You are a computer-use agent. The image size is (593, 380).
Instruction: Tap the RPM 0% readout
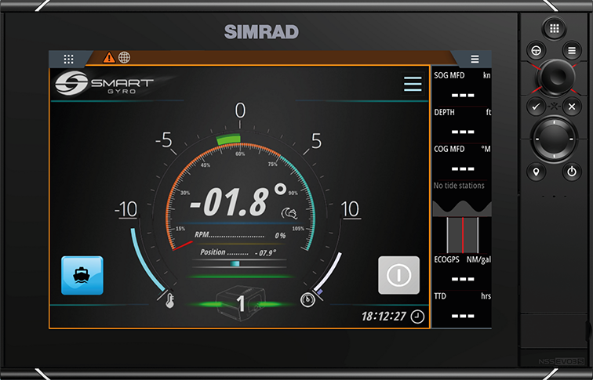click(x=240, y=235)
